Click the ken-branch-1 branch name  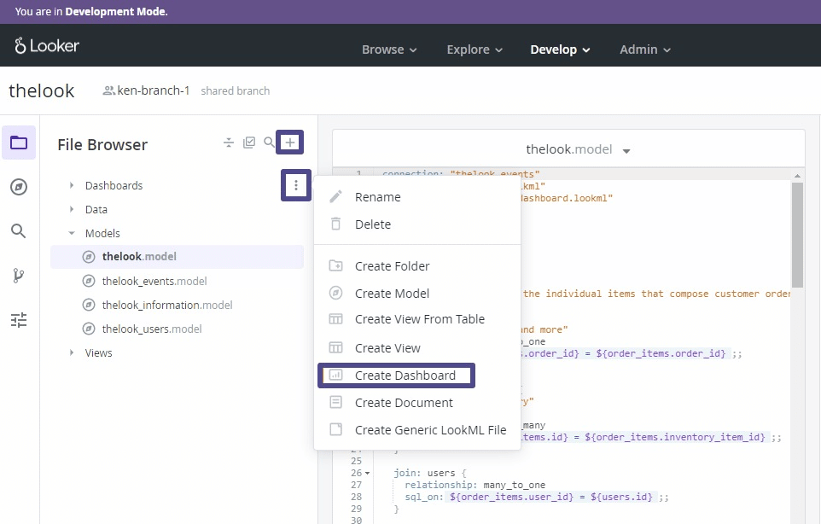click(154, 90)
